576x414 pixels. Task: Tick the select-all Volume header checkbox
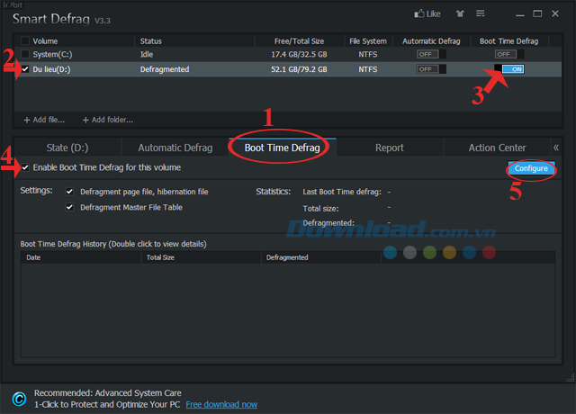coord(25,40)
